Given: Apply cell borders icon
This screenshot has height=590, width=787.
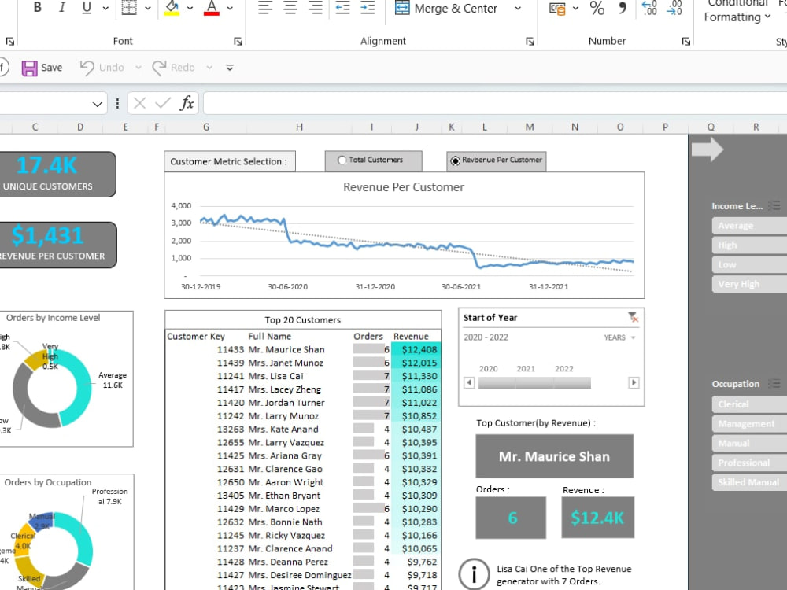Looking at the screenshot, I should tap(129, 8).
